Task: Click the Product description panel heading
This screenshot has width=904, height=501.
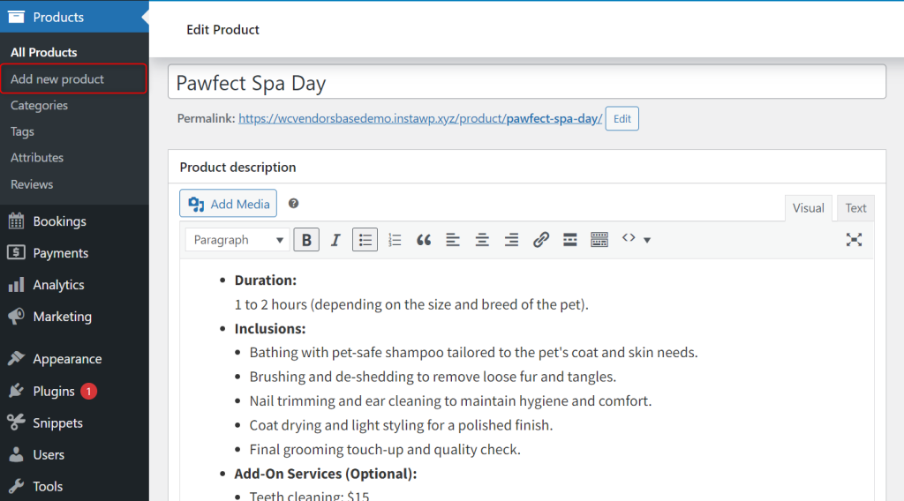Action: (237, 167)
